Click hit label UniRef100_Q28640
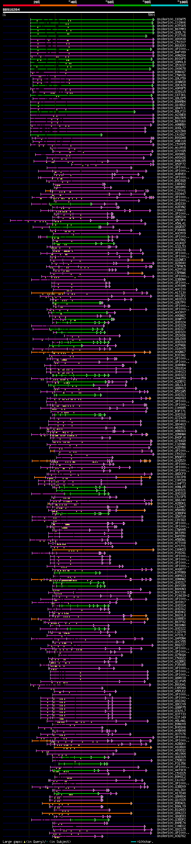Screen dimensions: 191x844 [171, 263]
